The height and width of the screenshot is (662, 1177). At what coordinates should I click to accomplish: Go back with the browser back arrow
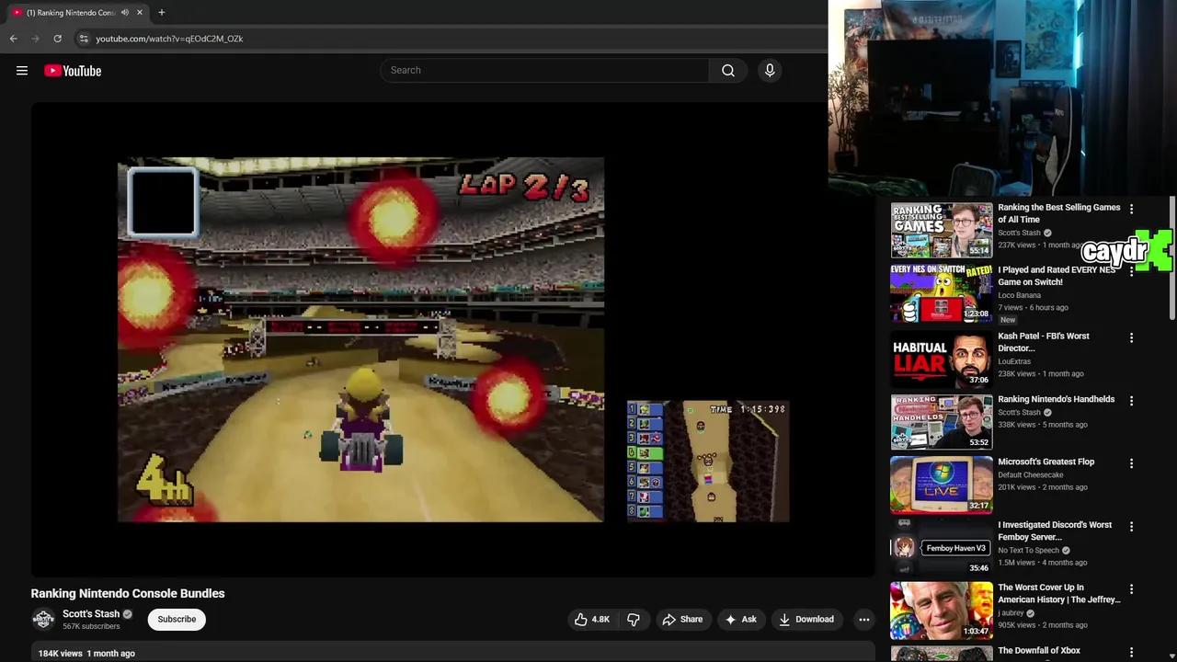pos(13,39)
